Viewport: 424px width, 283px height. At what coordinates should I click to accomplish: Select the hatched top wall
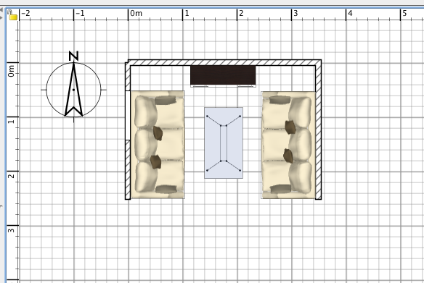coord(224,62)
